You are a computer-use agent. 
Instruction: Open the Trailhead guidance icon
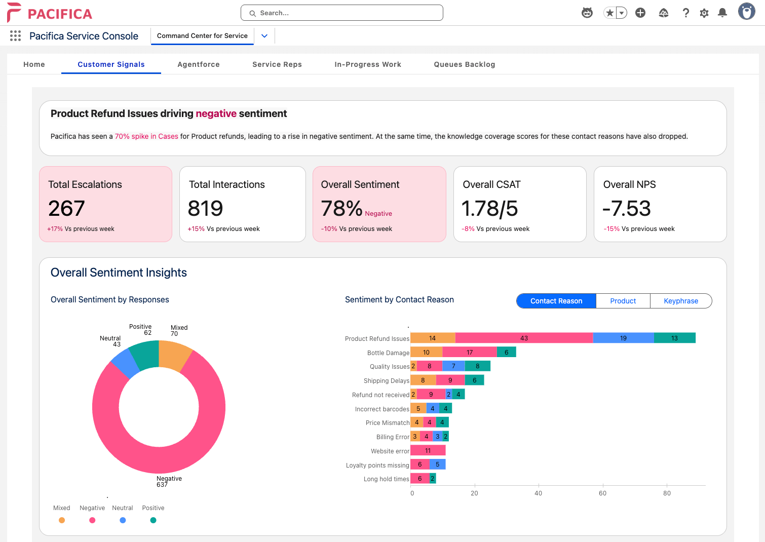(x=664, y=13)
